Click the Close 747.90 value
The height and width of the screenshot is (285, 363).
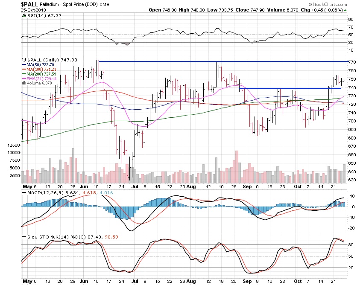(250, 10)
